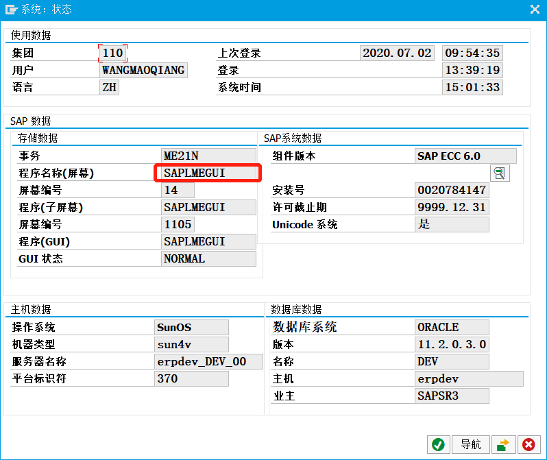The image size is (547, 460).
Task: Click 程序(GUI) value SAPLMEGUI
Action: [208, 241]
